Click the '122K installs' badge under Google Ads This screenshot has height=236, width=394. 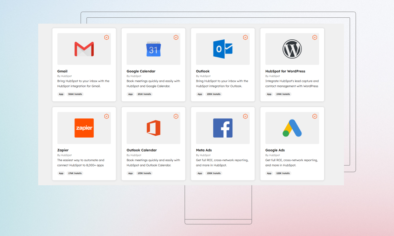pos(283,173)
